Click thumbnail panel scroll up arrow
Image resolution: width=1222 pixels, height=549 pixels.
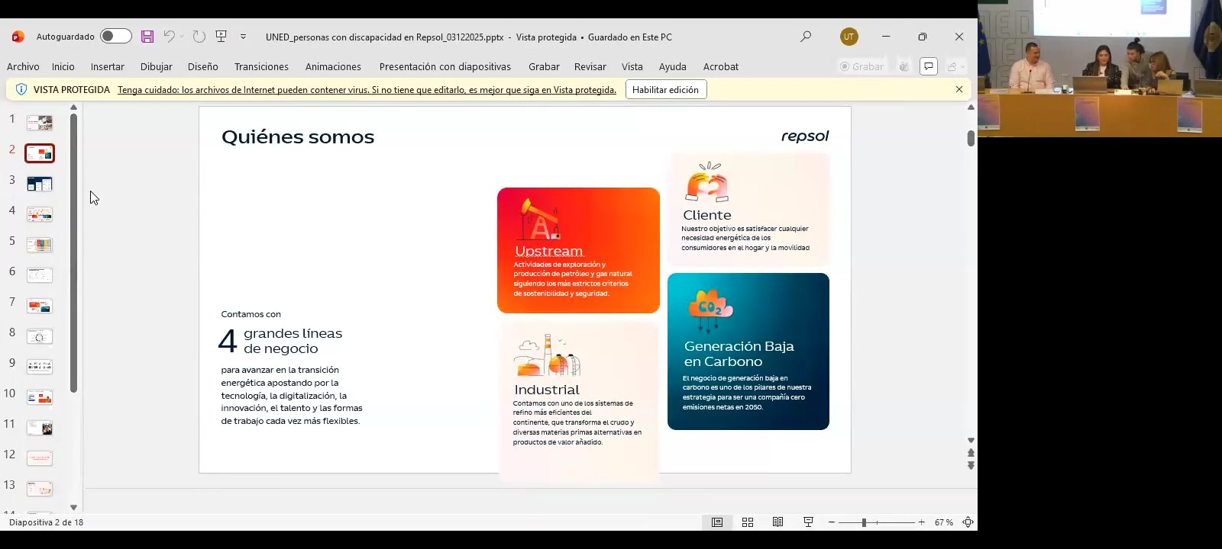[73, 108]
